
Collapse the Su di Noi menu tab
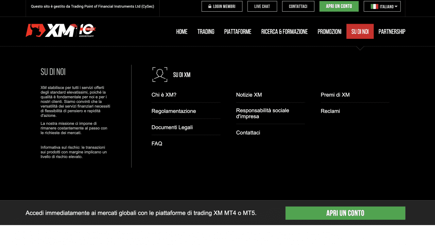click(360, 32)
